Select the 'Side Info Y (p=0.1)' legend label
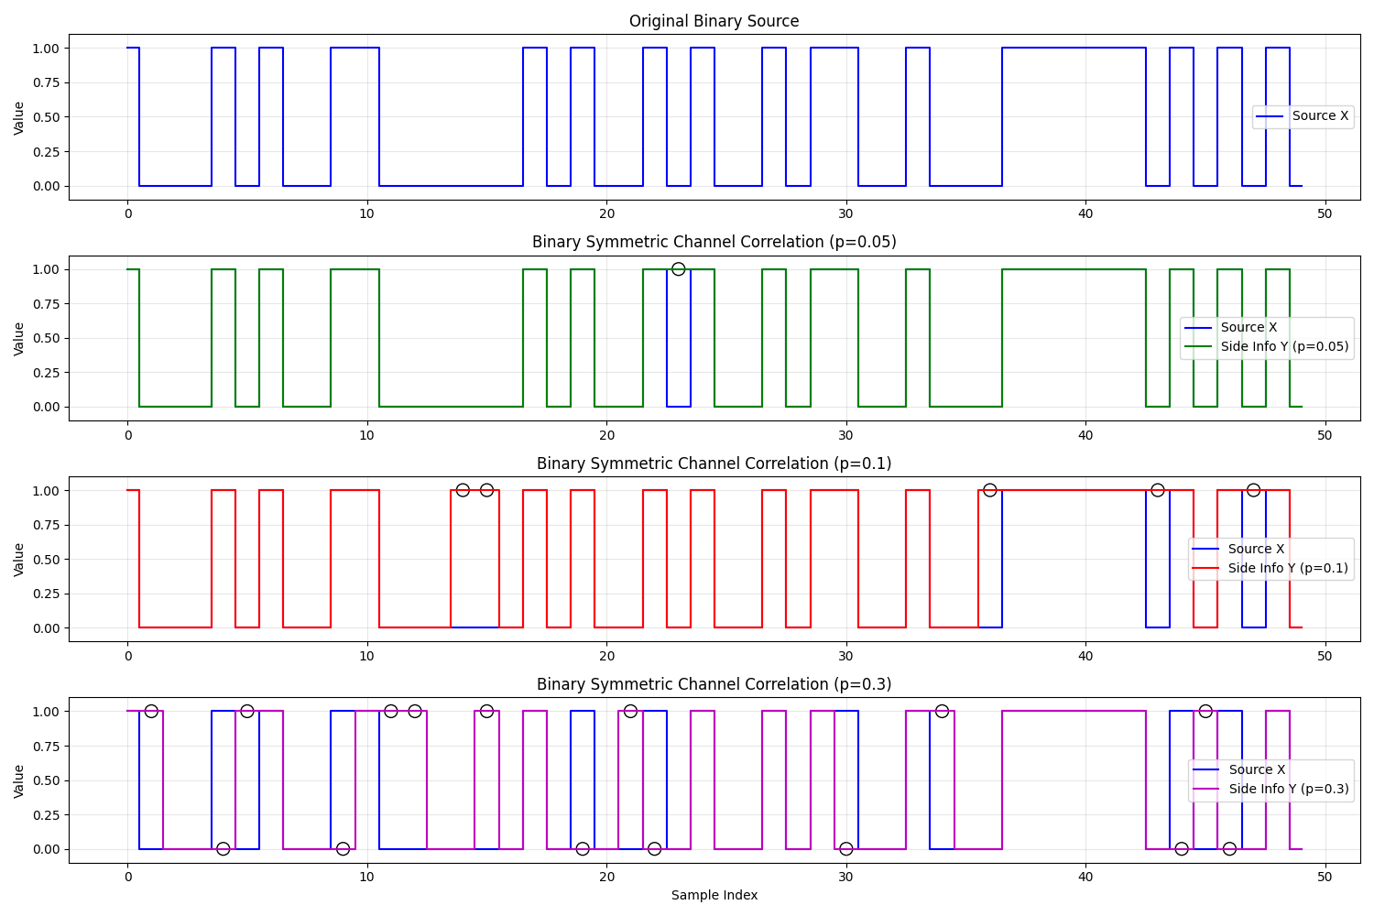This screenshot has height=916, width=1374. pyautogui.click(x=1288, y=568)
